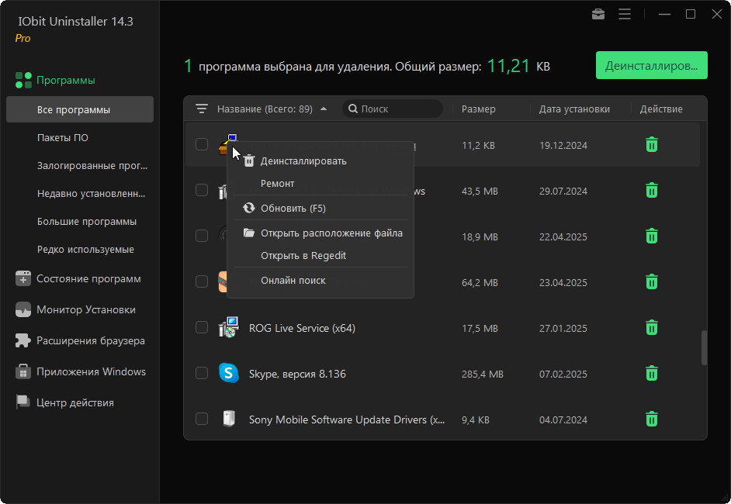Tick the checkbox for the 11,2 KB program
731x504 pixels.
[202, 144]
